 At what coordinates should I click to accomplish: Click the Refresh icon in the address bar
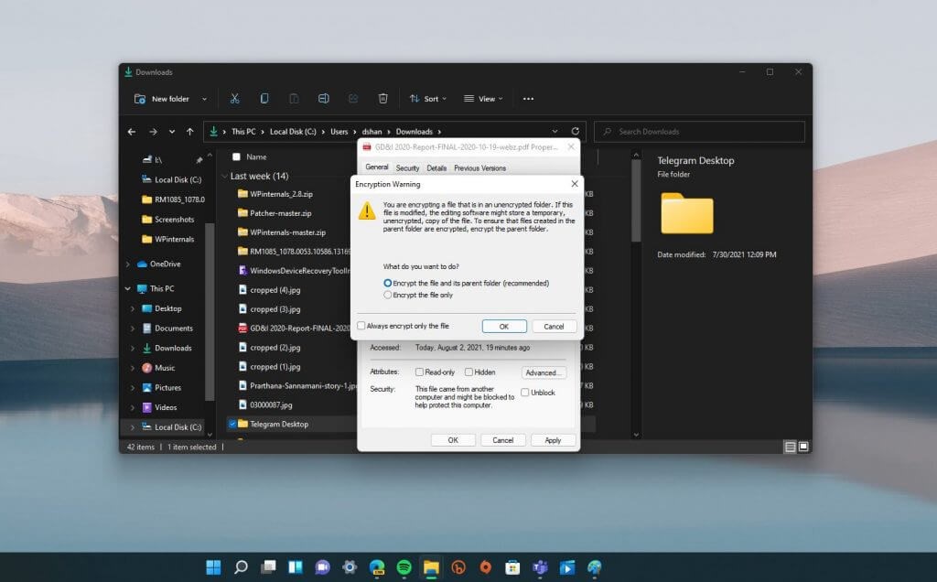tap(575, 130)
